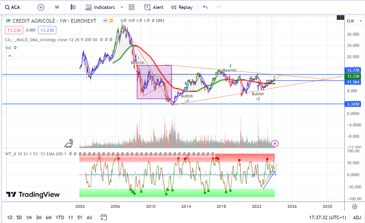Open the layout templates grid icon
Image resolution: width=365 pixels, height=223 pixels.
click(x=132, y=7)
